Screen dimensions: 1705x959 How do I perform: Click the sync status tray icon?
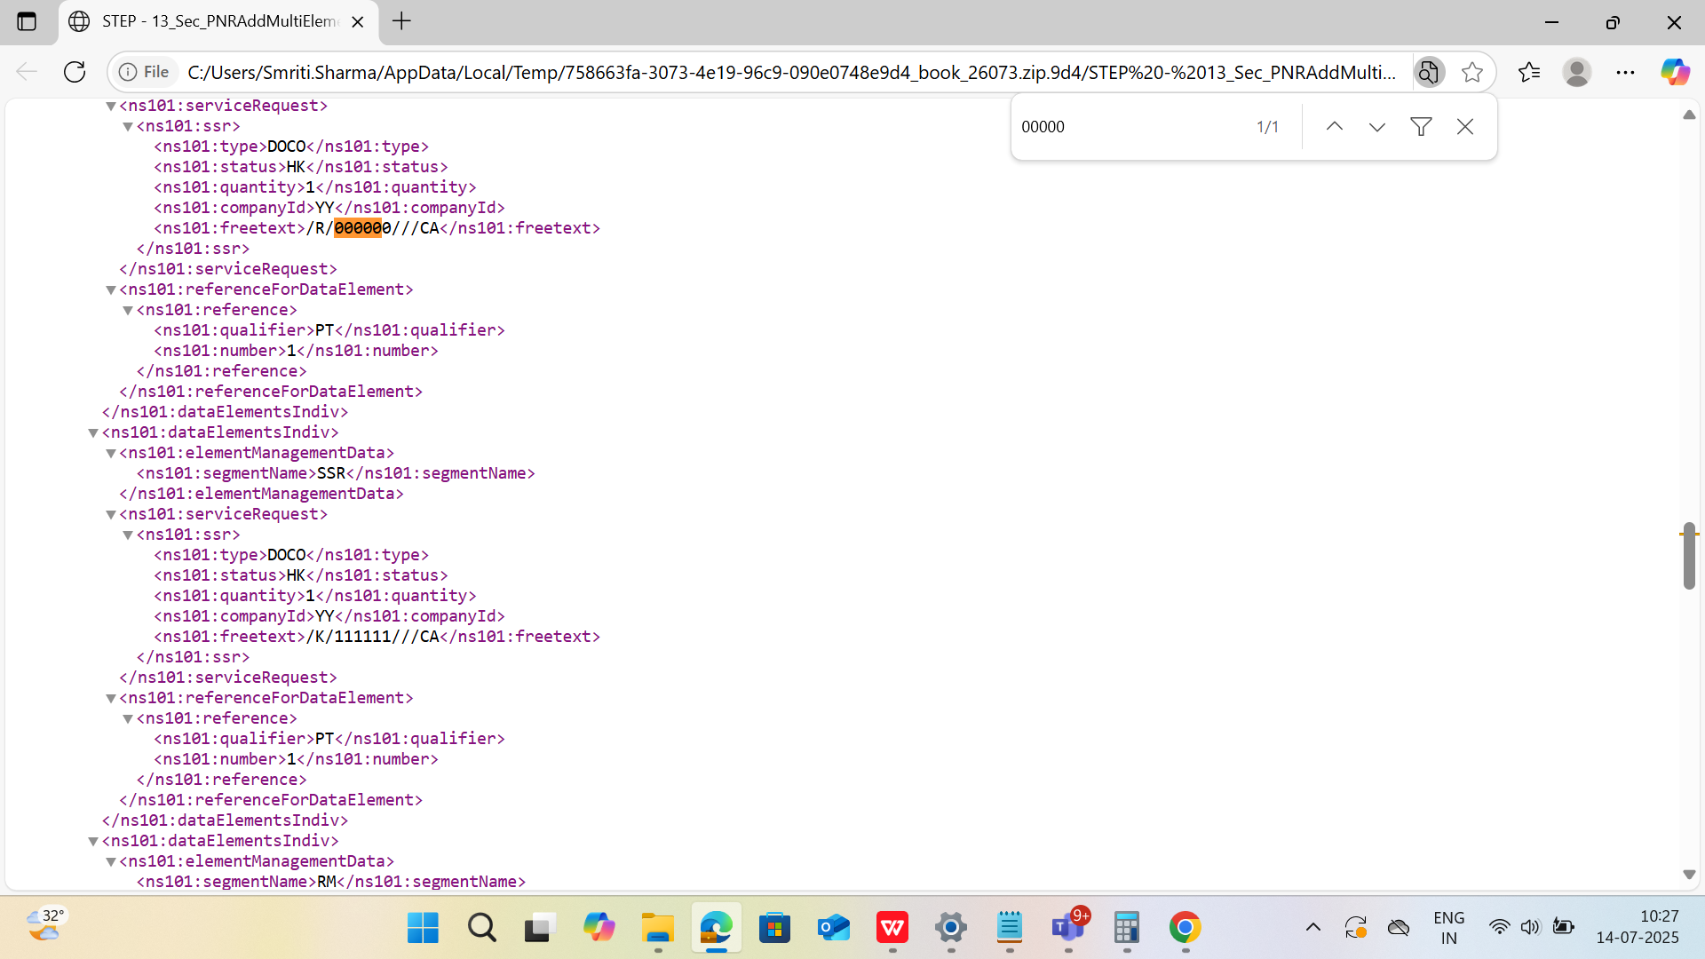tap(1355, 928)
